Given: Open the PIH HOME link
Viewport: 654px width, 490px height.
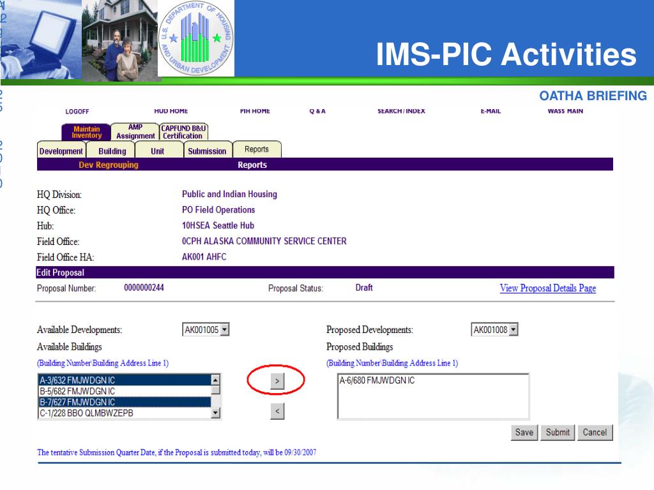Looking at the screenshot, I should coord(255,111).
